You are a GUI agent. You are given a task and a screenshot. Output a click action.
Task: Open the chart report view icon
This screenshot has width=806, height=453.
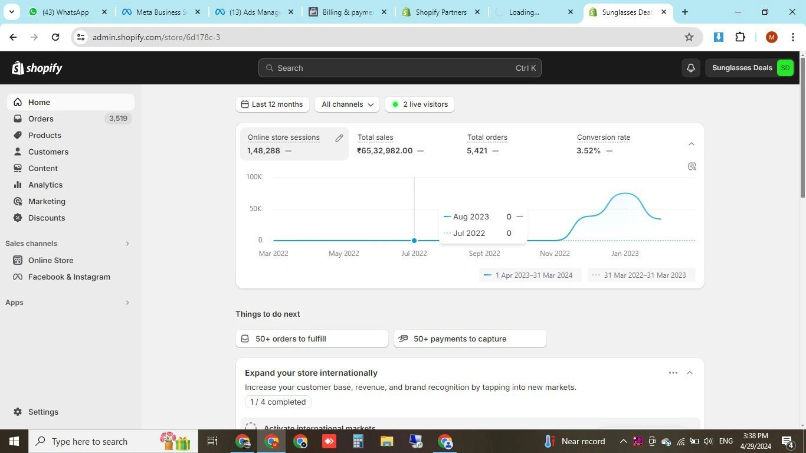pyautogui.click(x=692, y=166)
